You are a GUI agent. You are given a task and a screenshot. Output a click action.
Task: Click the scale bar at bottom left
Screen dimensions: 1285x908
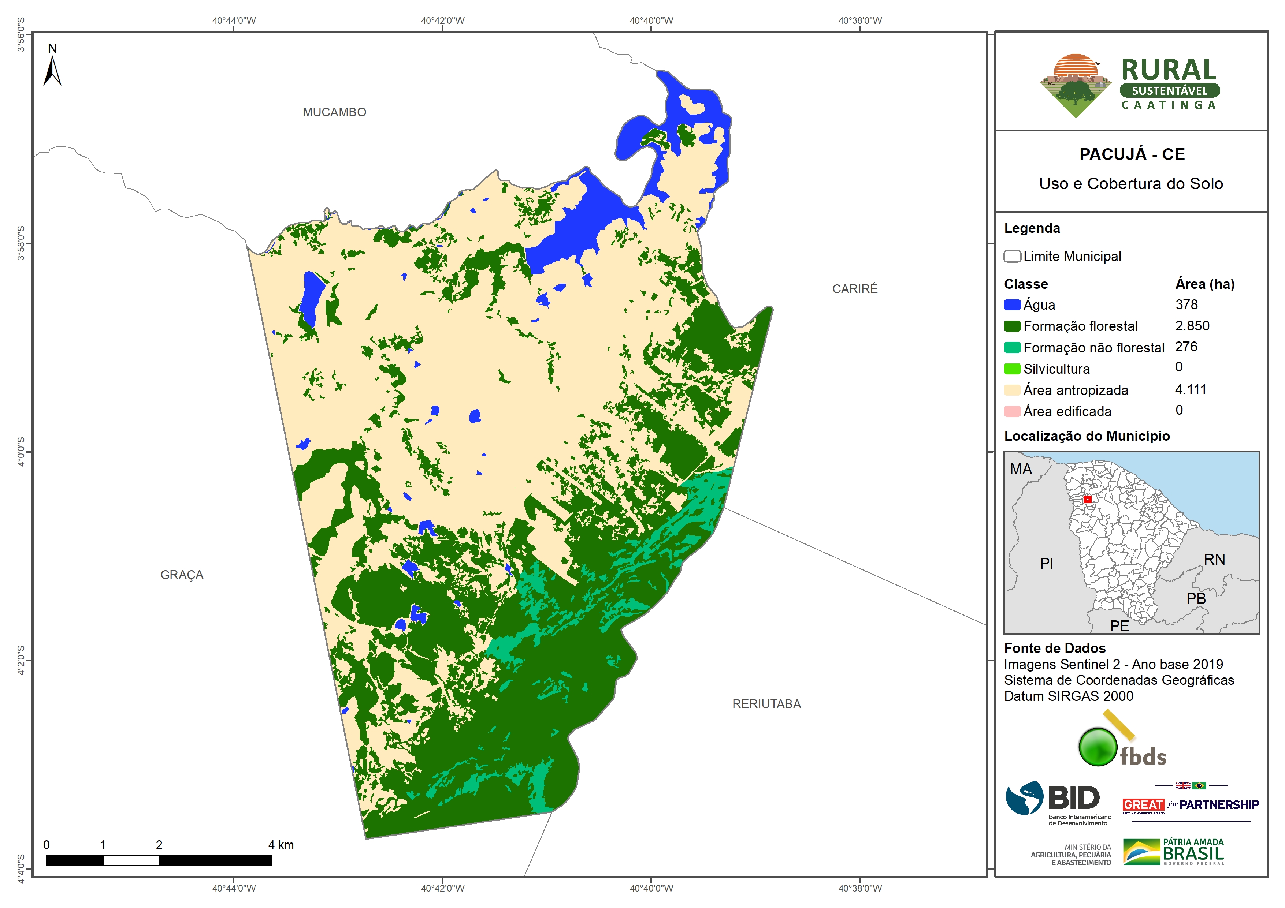(159, 860)
